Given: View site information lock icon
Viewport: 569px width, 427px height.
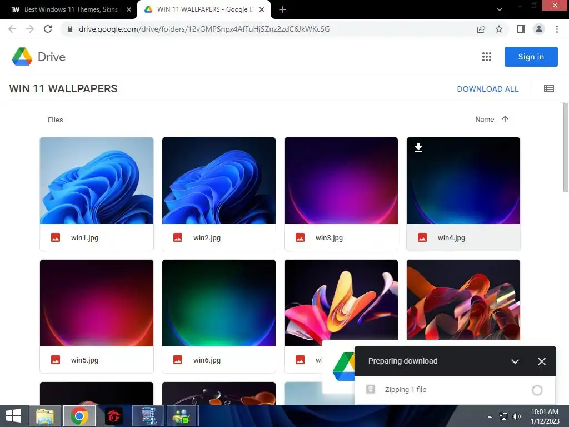Looking at the screenshot, I should click(70, 29).
